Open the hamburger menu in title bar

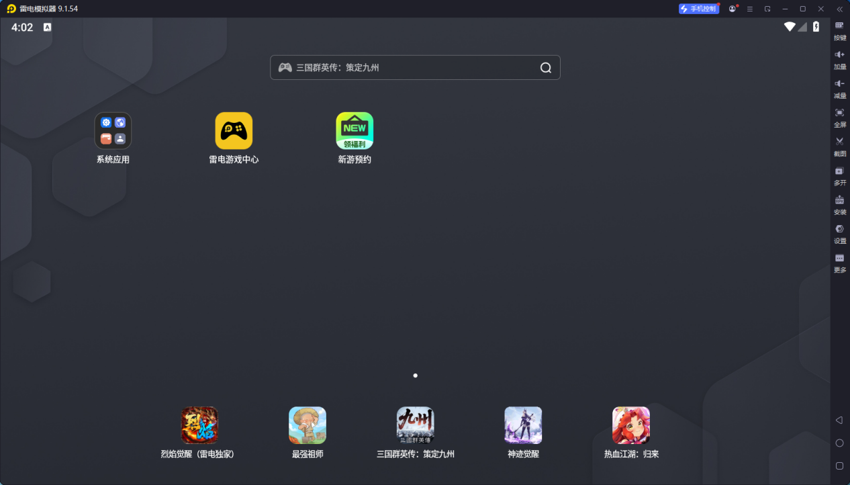[x=749, y=9]
